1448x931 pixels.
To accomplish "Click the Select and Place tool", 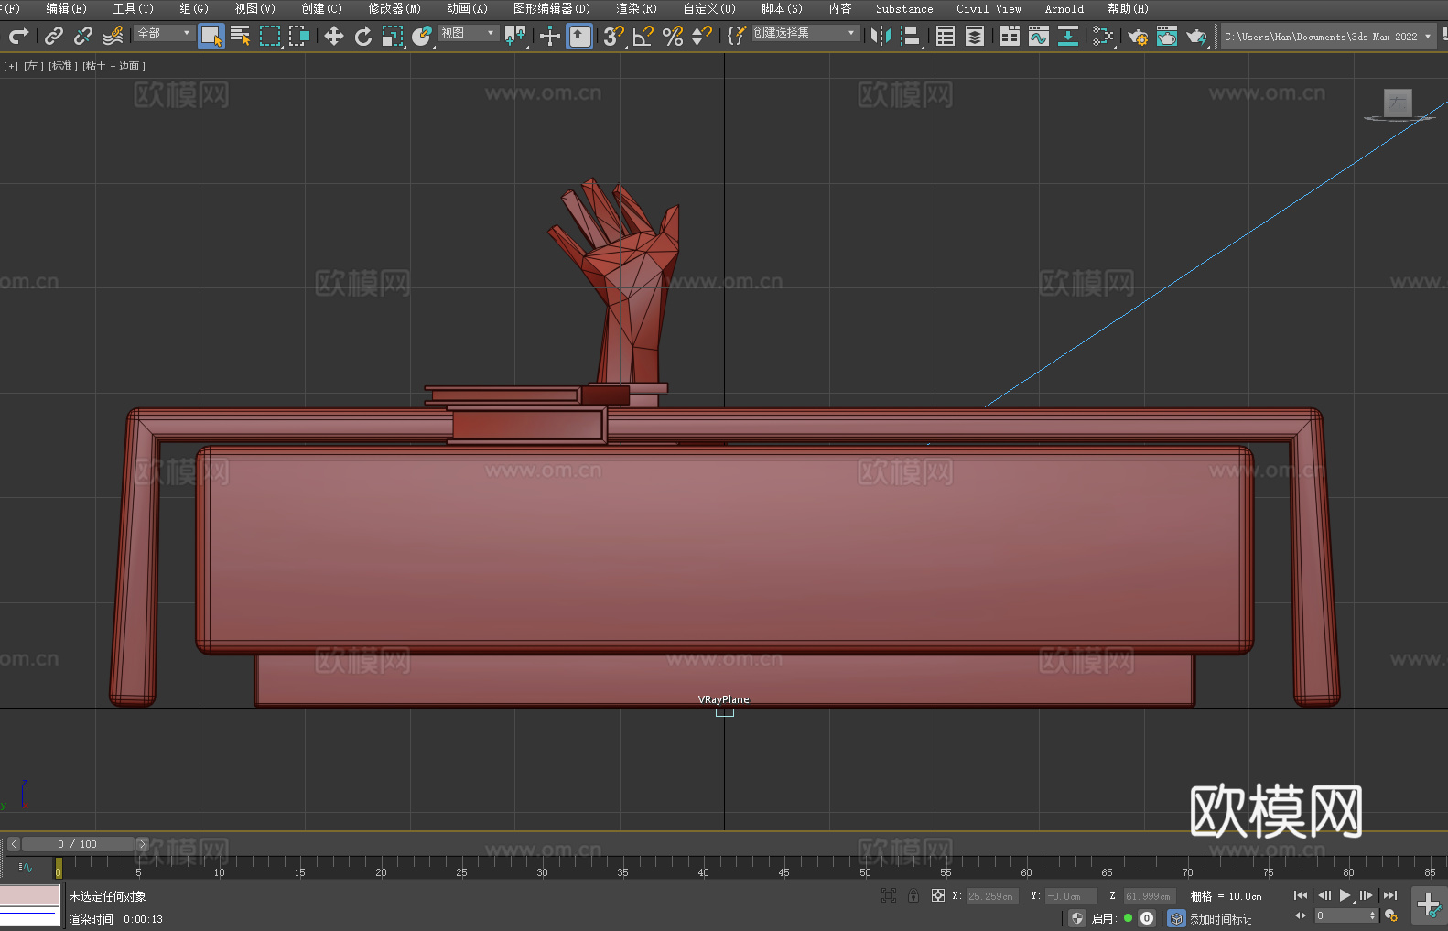I will coord(422,36).
